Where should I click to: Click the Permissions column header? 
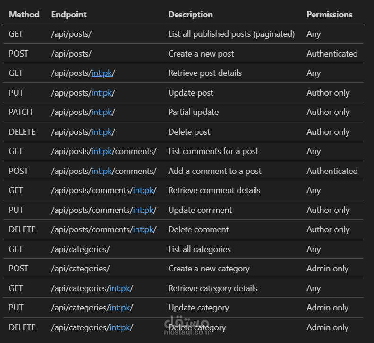point(329,15)
